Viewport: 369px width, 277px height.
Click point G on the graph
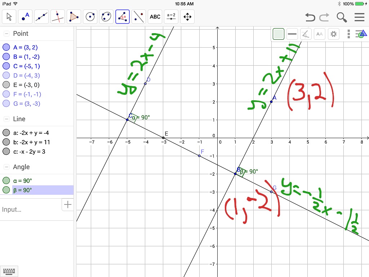coord(271,192)
